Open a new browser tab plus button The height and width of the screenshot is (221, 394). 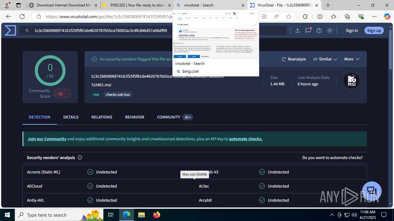point(328,5)
